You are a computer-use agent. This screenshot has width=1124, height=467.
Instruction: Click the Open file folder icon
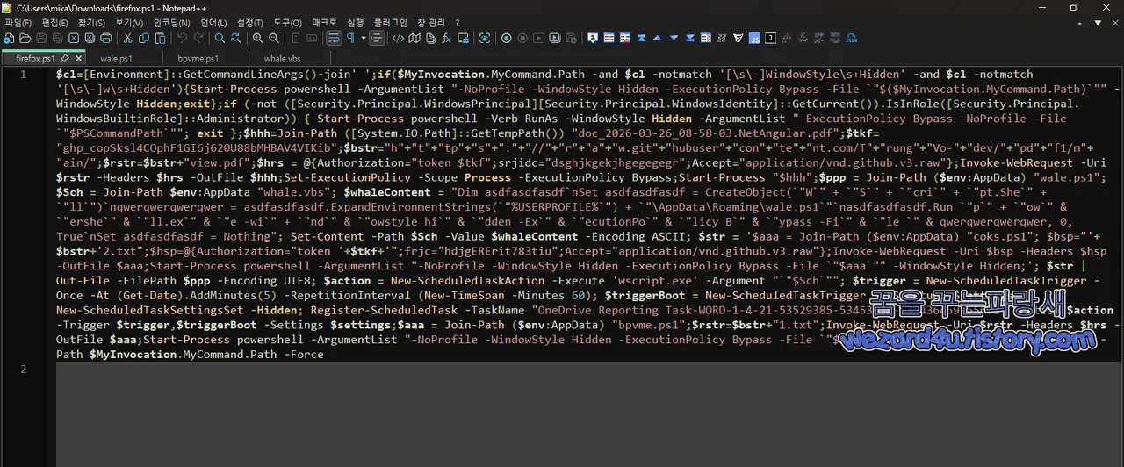click(x=25, y=39)
